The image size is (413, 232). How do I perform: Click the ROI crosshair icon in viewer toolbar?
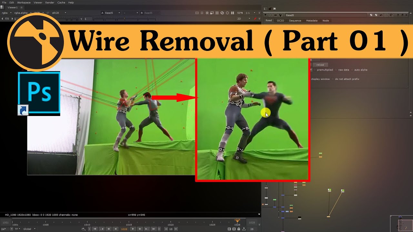227,13
